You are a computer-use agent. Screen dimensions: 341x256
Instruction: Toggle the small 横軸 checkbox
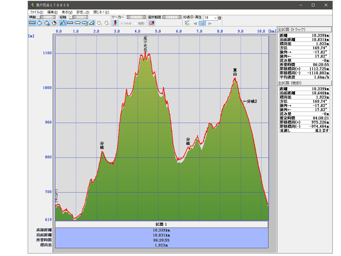coord(38,17)
